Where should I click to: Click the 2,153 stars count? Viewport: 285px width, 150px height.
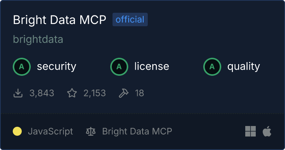click(x=94, y=93)
